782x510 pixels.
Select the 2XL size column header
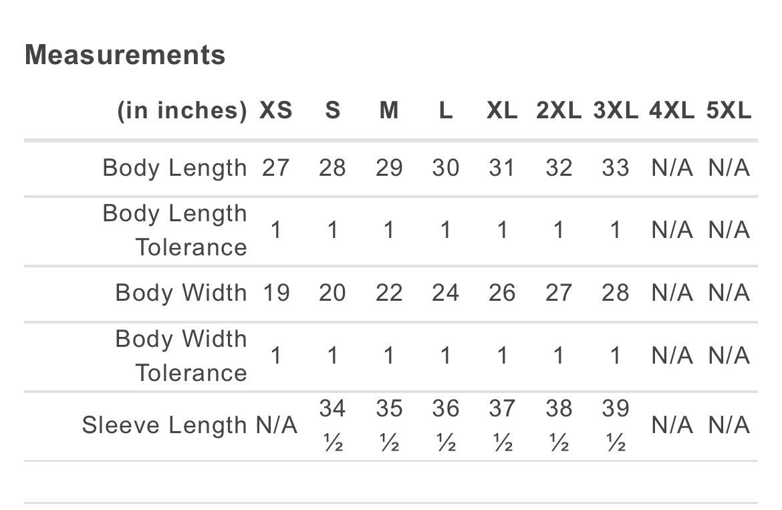point(559,110)
